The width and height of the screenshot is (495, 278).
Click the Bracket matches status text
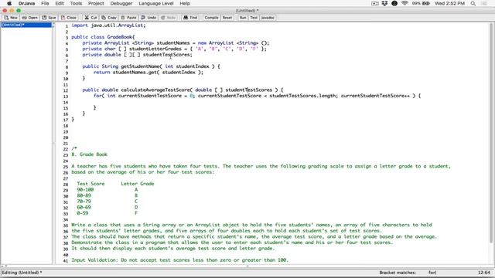(398, 273)
